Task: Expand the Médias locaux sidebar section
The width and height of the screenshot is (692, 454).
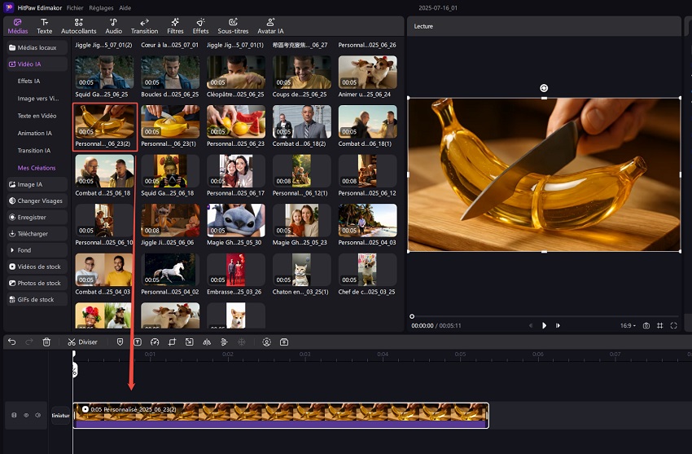Action: pos(37,48)
